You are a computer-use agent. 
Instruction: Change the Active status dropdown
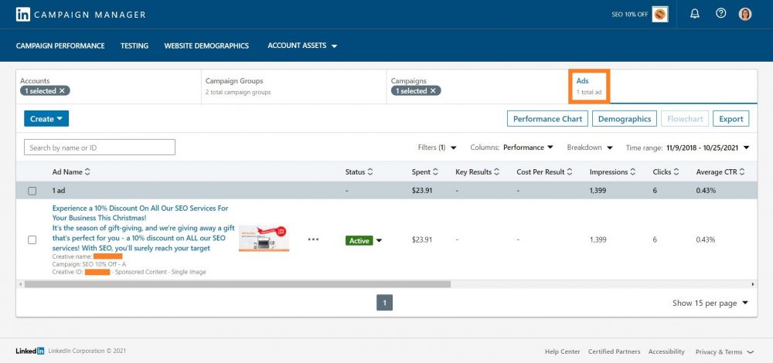coord(364,240)
